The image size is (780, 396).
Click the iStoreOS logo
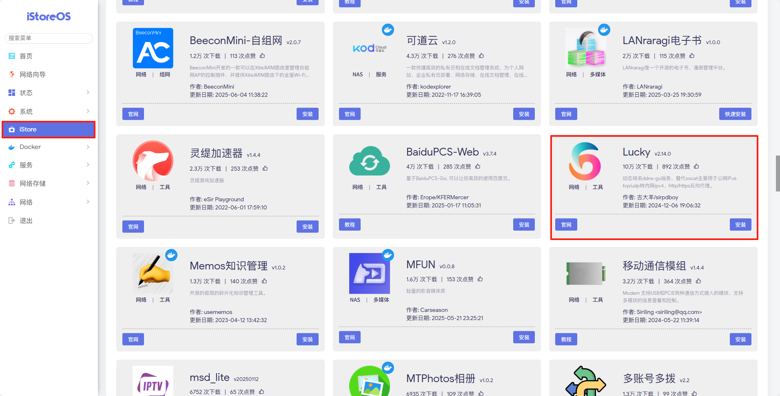click(x=49, y=16)
